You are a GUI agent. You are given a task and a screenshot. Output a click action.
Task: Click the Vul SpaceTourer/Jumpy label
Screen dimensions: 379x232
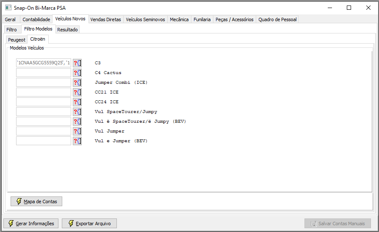126,112
